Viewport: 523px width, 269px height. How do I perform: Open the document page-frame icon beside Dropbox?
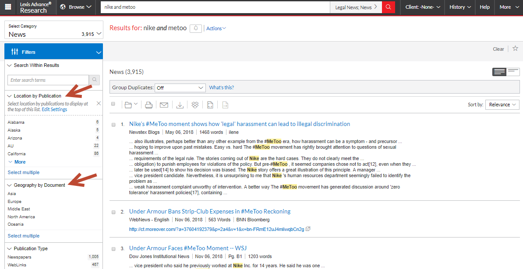tap(210, 105)
